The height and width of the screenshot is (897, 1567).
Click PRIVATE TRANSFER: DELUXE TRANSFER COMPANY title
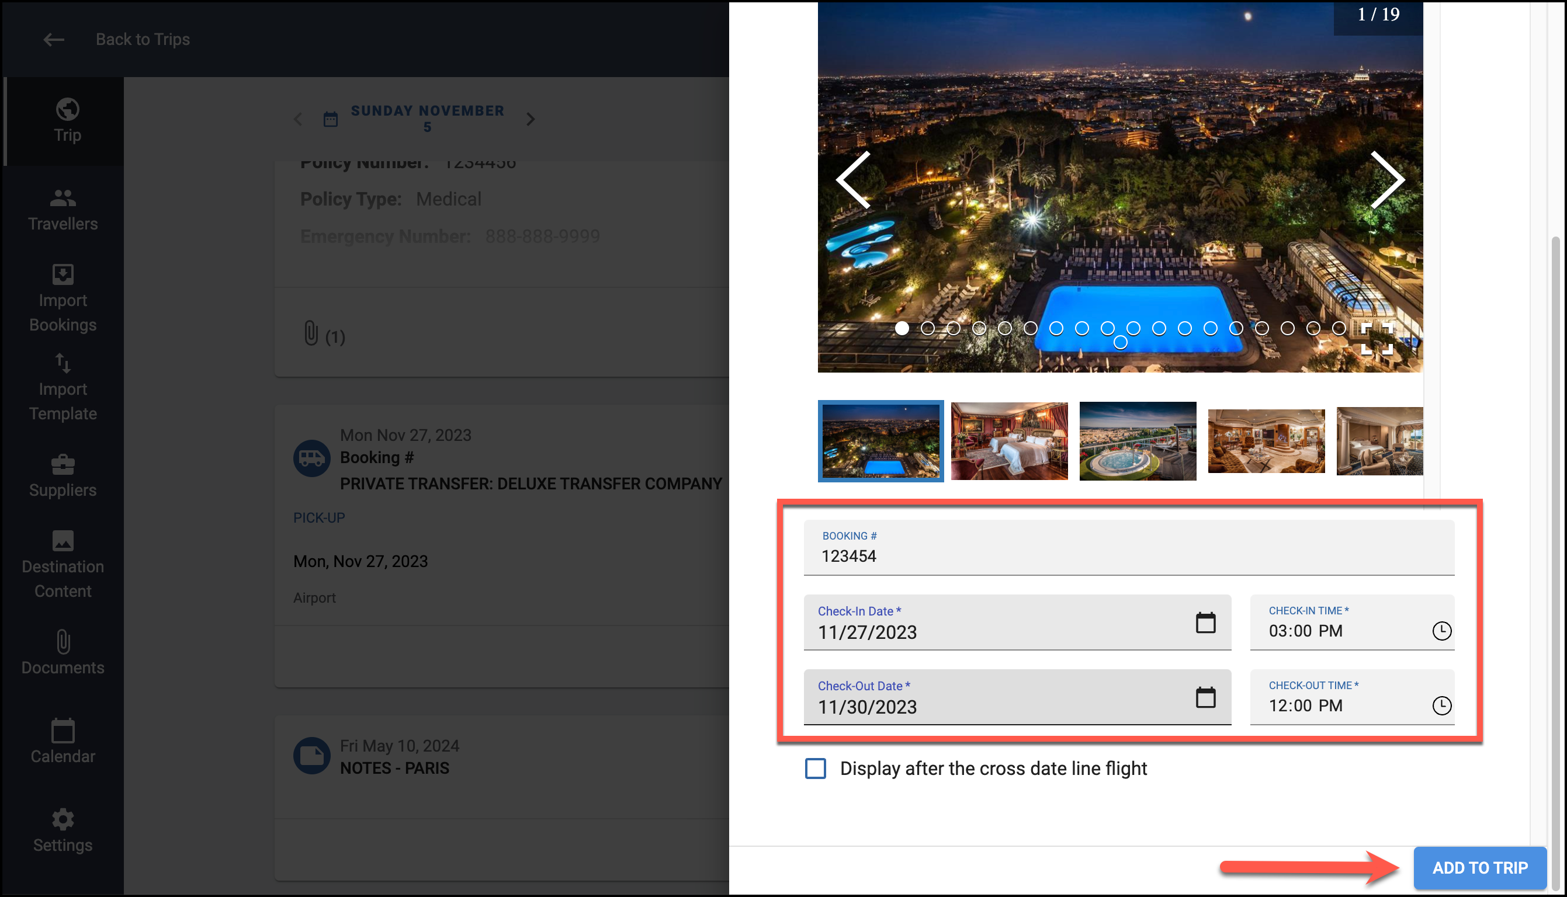click(531, 484)
